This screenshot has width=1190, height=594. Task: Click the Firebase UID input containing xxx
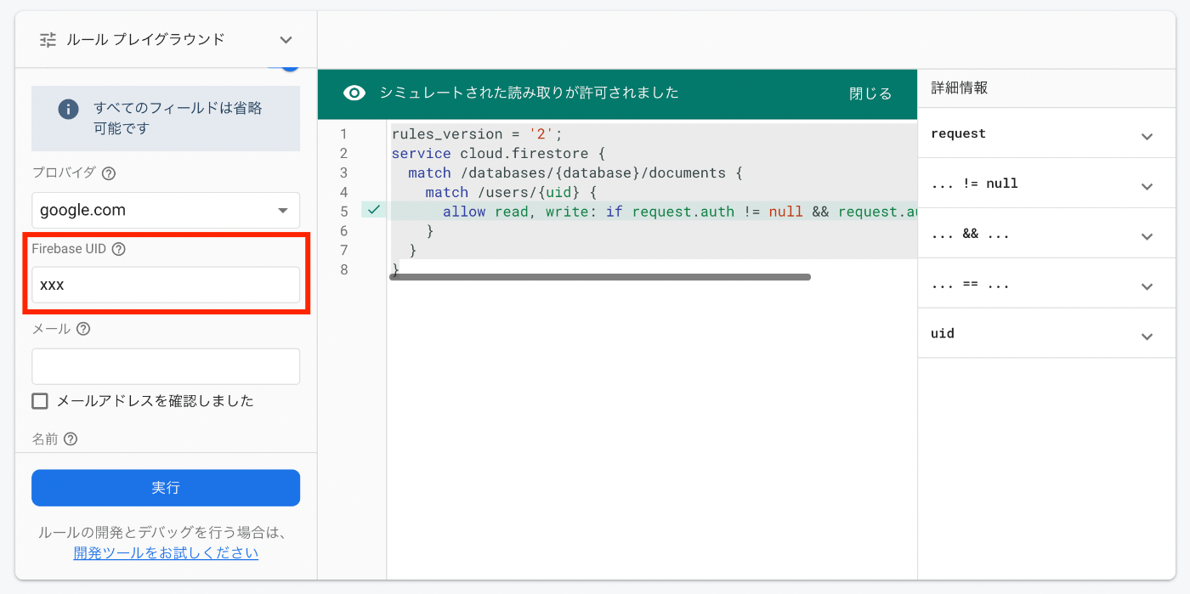tap(165, 285)
